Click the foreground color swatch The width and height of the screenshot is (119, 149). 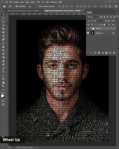tap(3, 96)
